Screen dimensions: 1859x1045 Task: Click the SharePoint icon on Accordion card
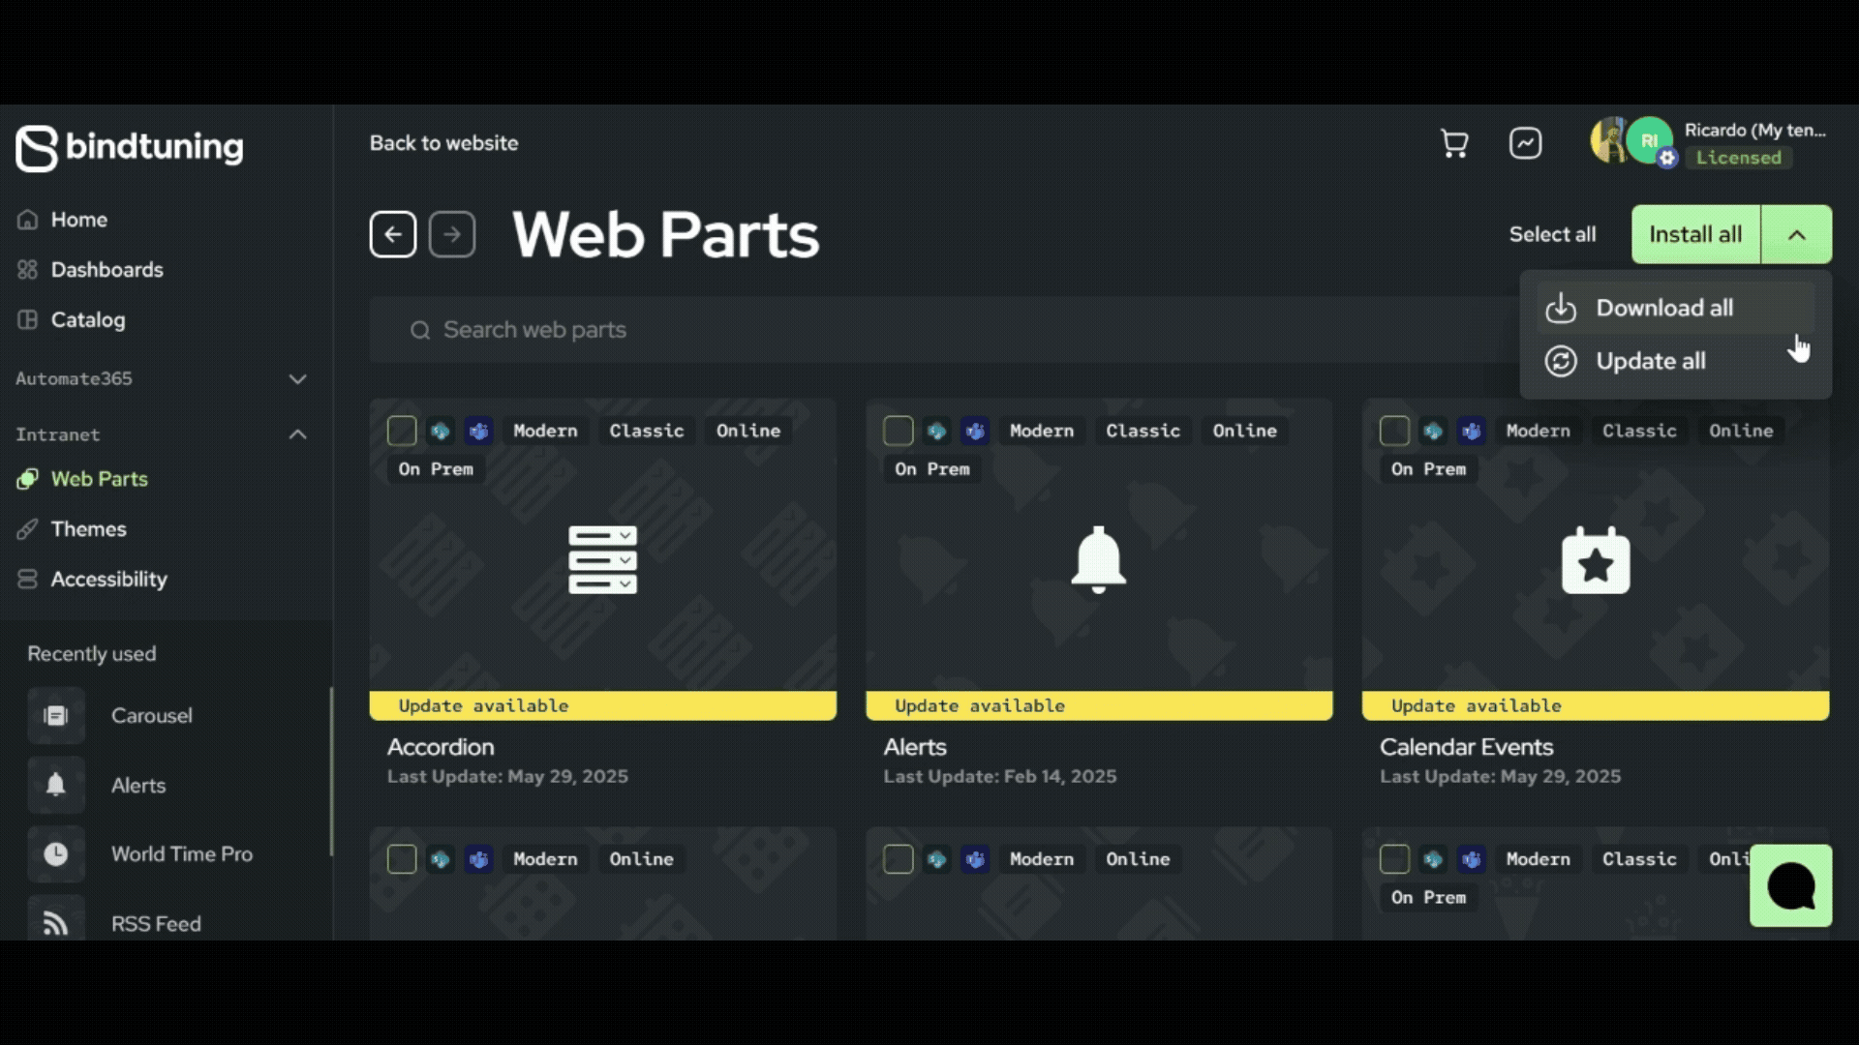[440, 431]
